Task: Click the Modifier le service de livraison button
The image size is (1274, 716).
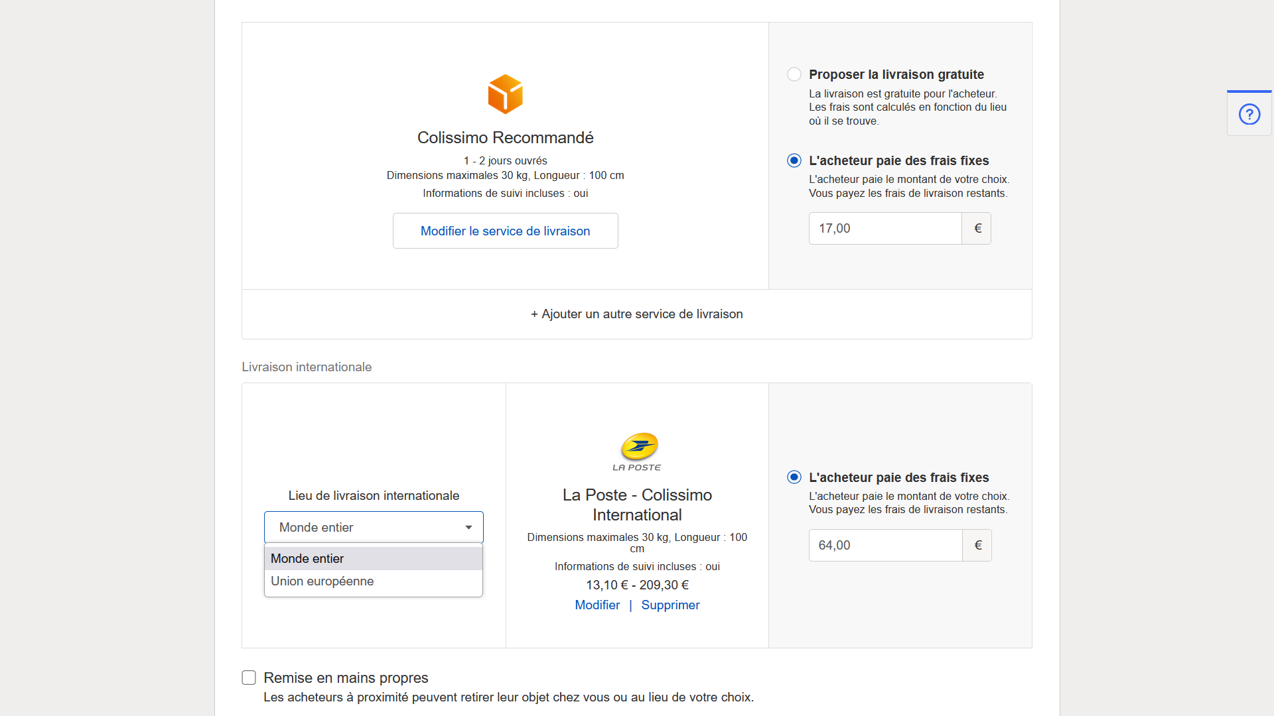Action: pos(505,231)
